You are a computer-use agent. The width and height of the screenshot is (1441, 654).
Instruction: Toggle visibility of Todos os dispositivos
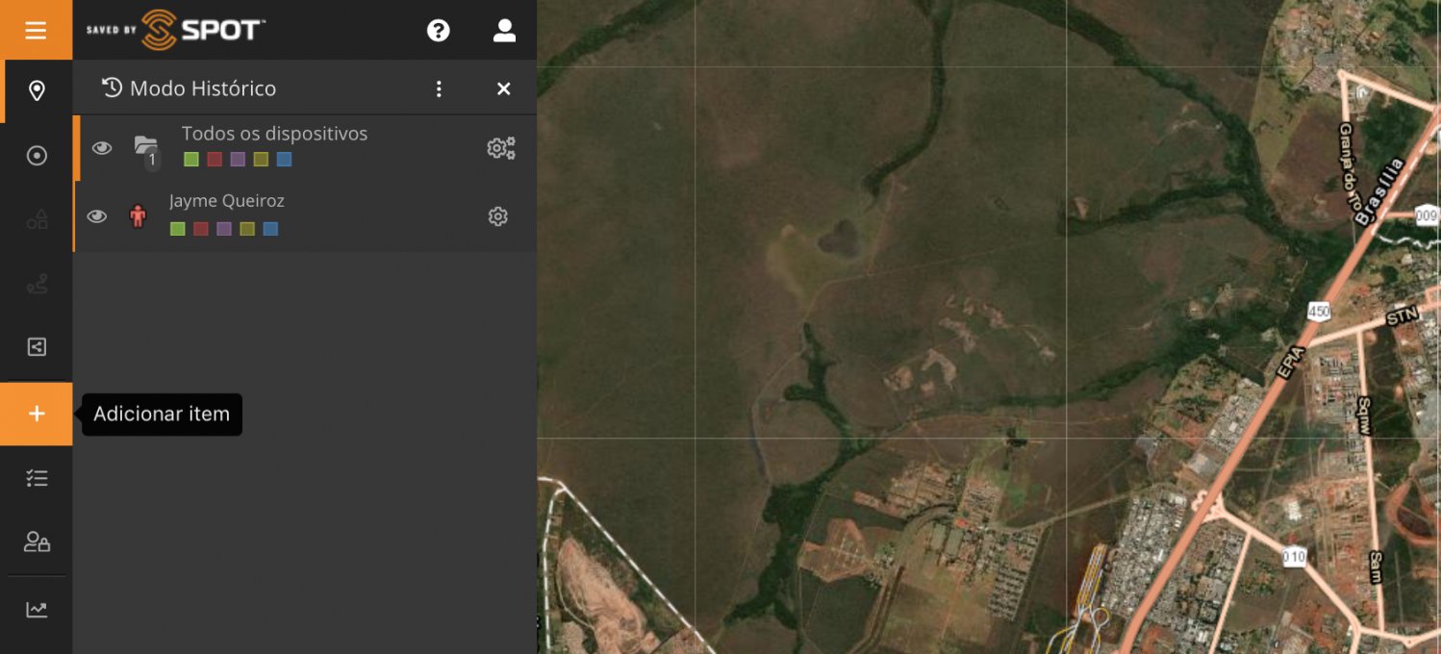[101, 148]
